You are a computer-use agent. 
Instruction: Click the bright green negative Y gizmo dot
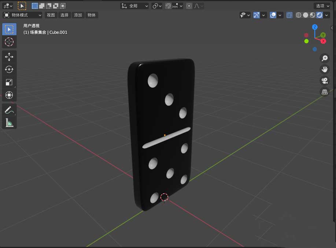click(x=306, y=41)
